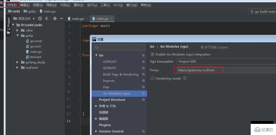Expand the myEvent folder
Screen dimensions: 276x135
point(17,67)
